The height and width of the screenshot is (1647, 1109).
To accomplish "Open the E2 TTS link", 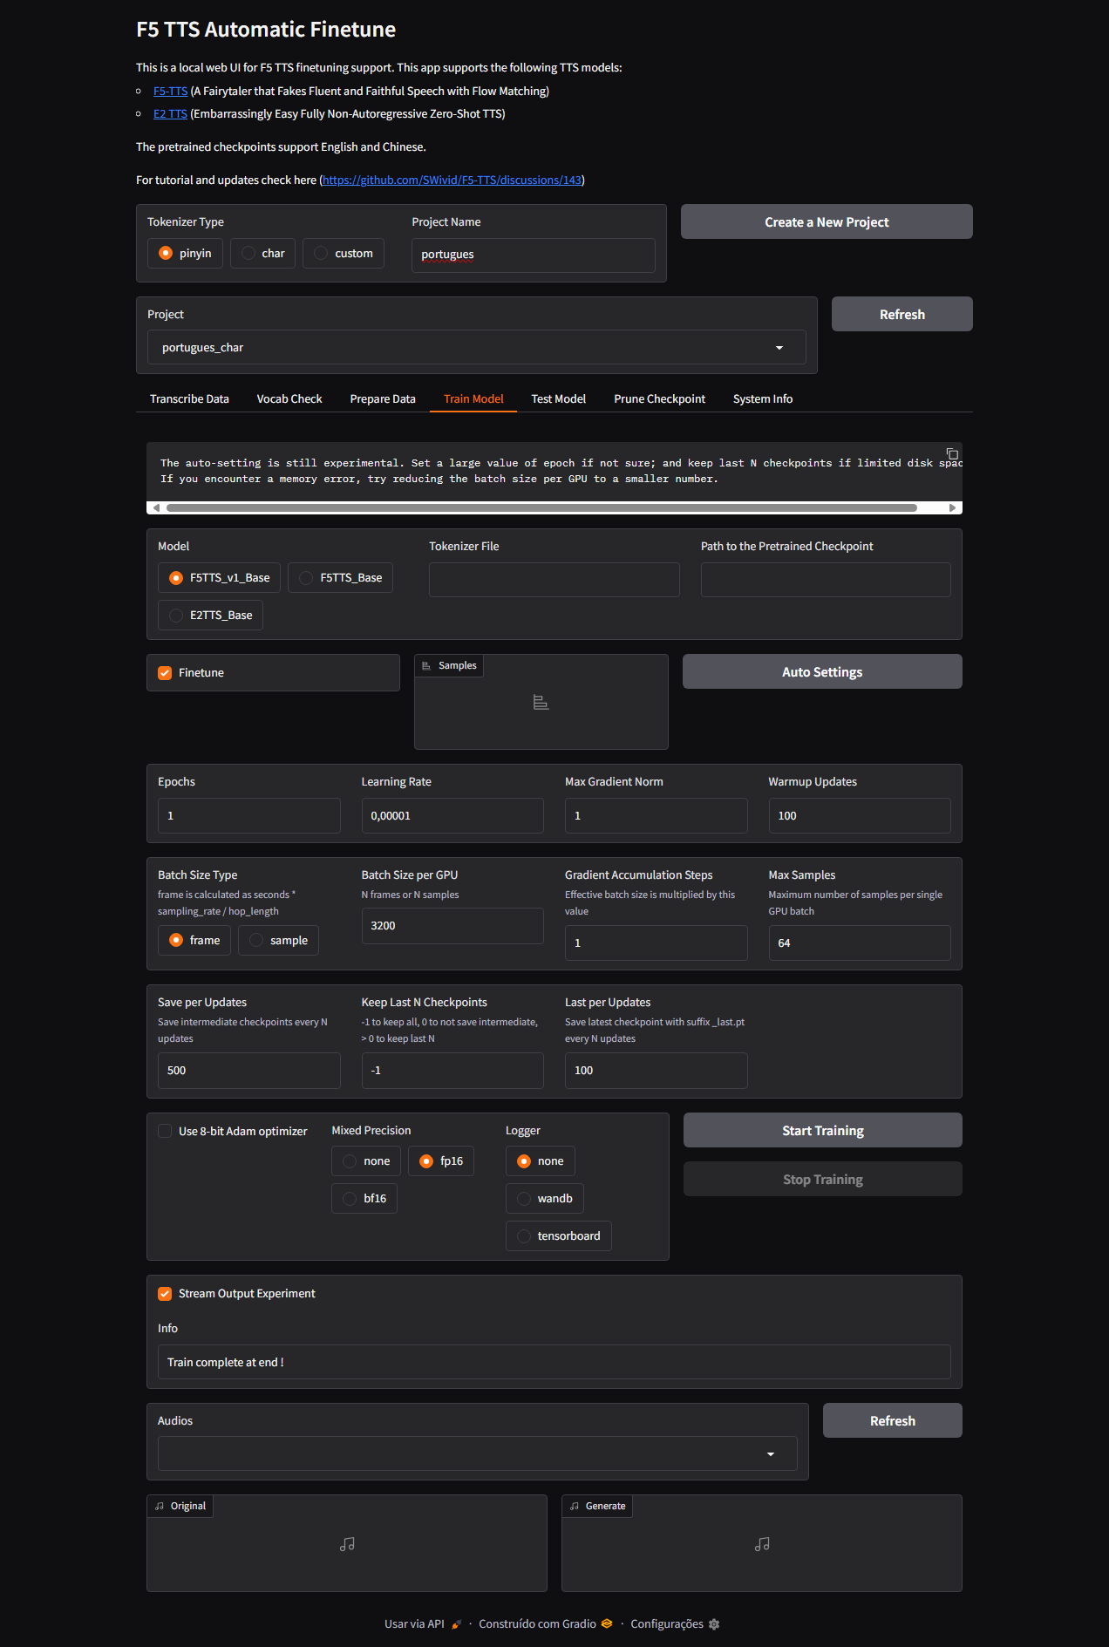I will pyautogui.click(x=170, y=113).
